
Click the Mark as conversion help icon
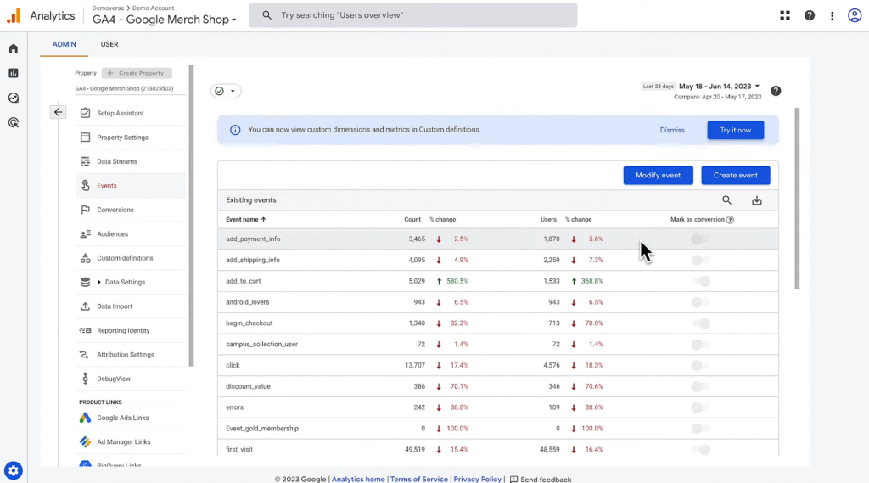coord(730,220)
